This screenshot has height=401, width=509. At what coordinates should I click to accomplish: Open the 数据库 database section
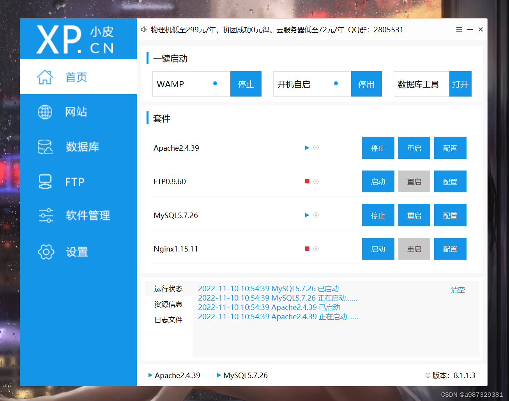[x=78, y=147]
